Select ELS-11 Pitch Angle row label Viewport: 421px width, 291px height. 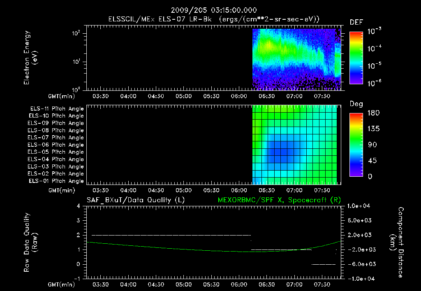[57, 109]
